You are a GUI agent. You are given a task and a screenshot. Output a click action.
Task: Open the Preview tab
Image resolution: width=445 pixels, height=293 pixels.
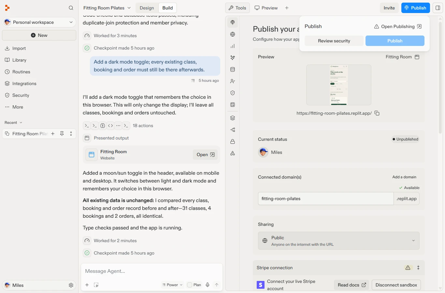266,8
